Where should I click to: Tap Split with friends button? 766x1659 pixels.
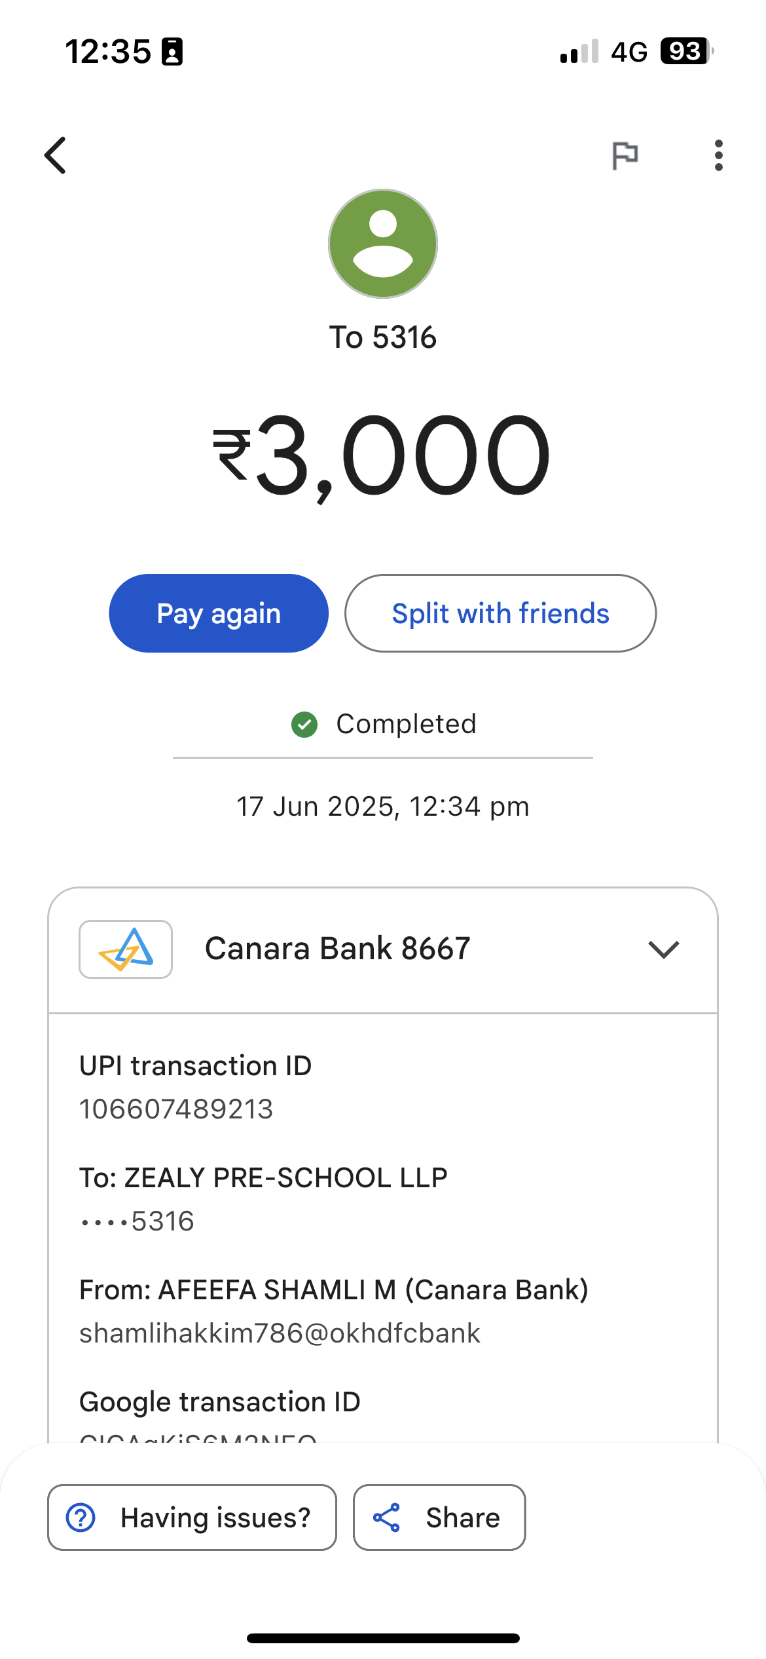(x=500, y=613)
